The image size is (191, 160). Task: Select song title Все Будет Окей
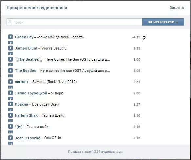click(45, 104)
